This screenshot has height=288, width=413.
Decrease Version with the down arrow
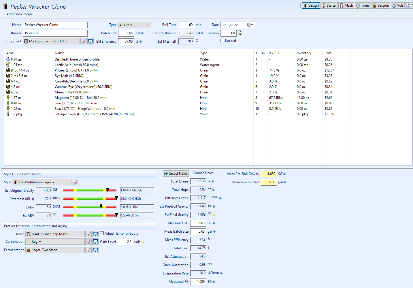(x=240, y=35)
